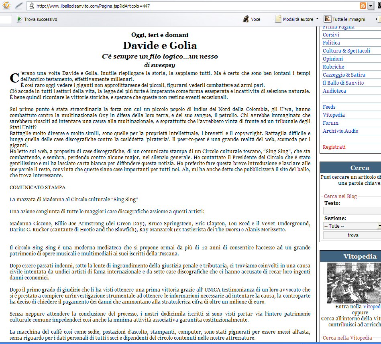This screenshot has height=344, width=381.
Task: Click the green Trova successivo arrow
Action: [x=19, y=19]
